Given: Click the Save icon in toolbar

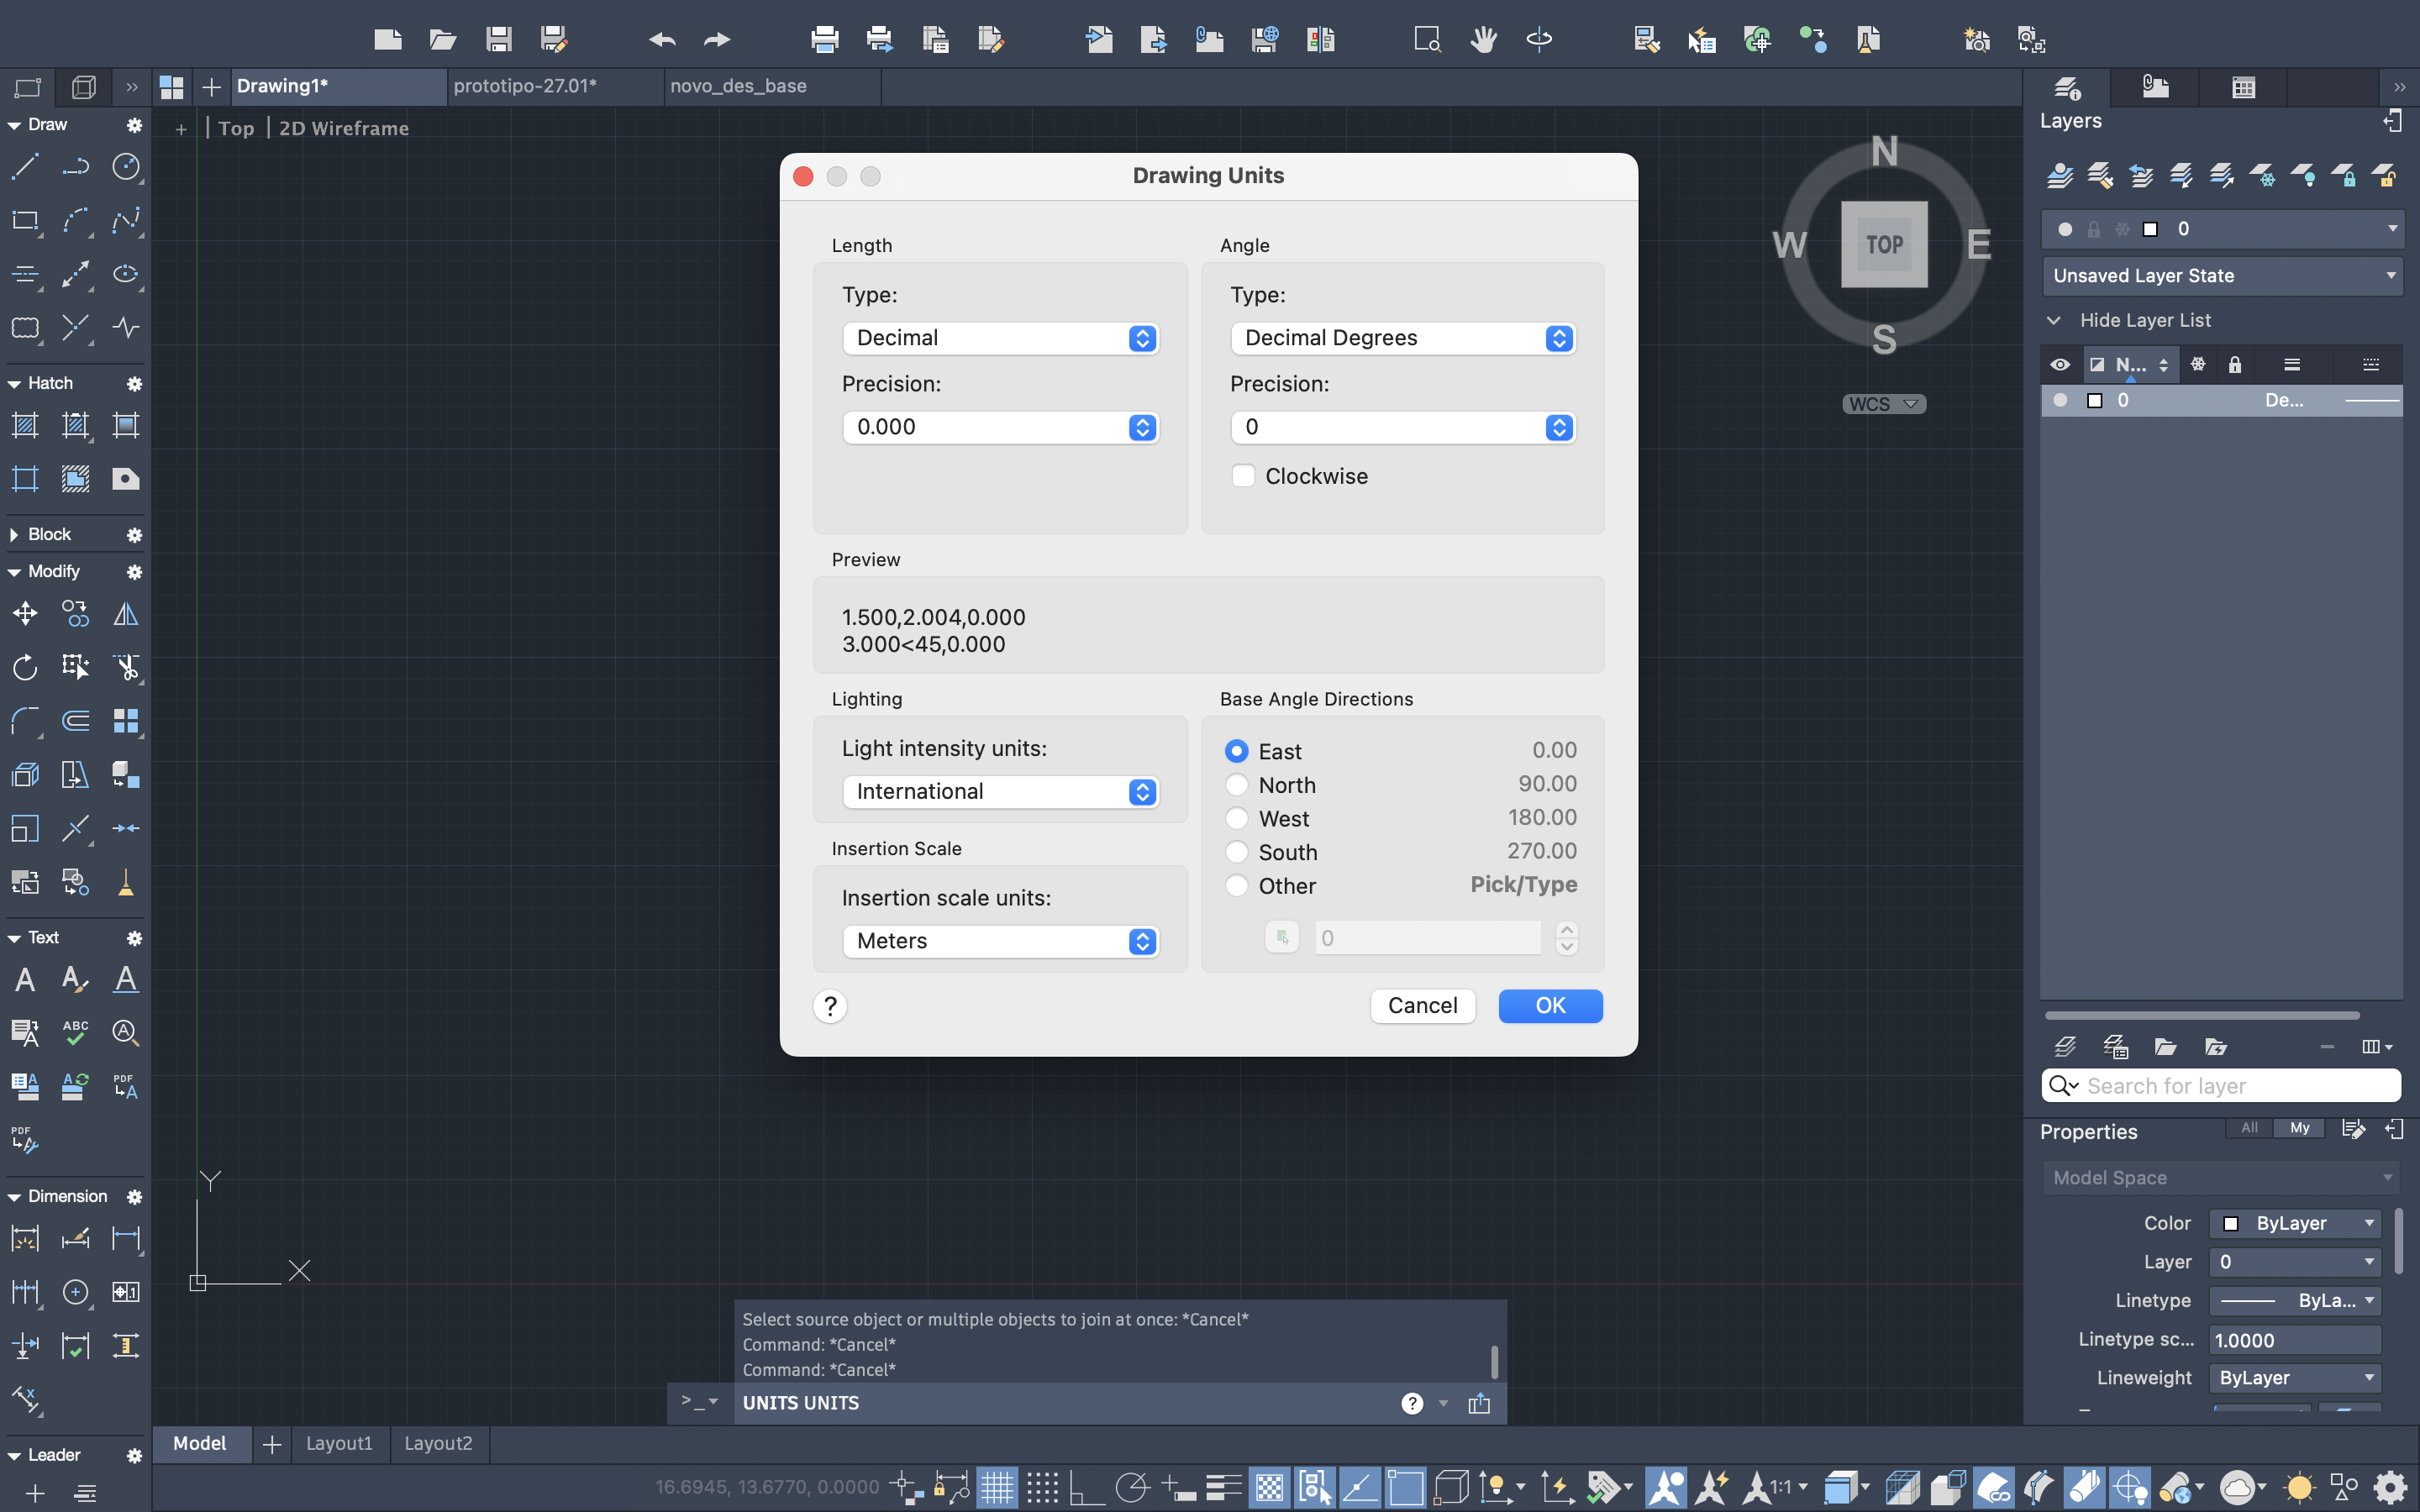Looking at the screenshot, I should (498, 40).
